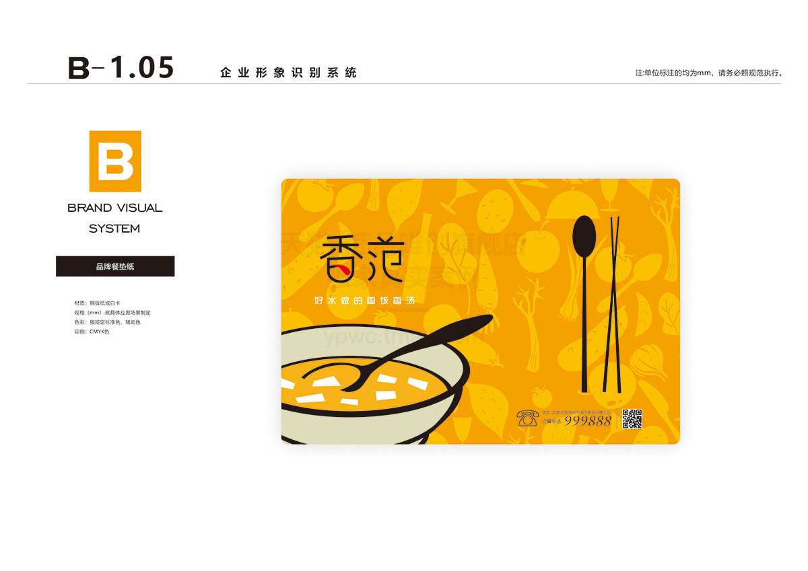The height and width of the screenshot is (571, 808).
Task: Click the 企业形象识别系统 header text
Action: (x=288, y=73)
